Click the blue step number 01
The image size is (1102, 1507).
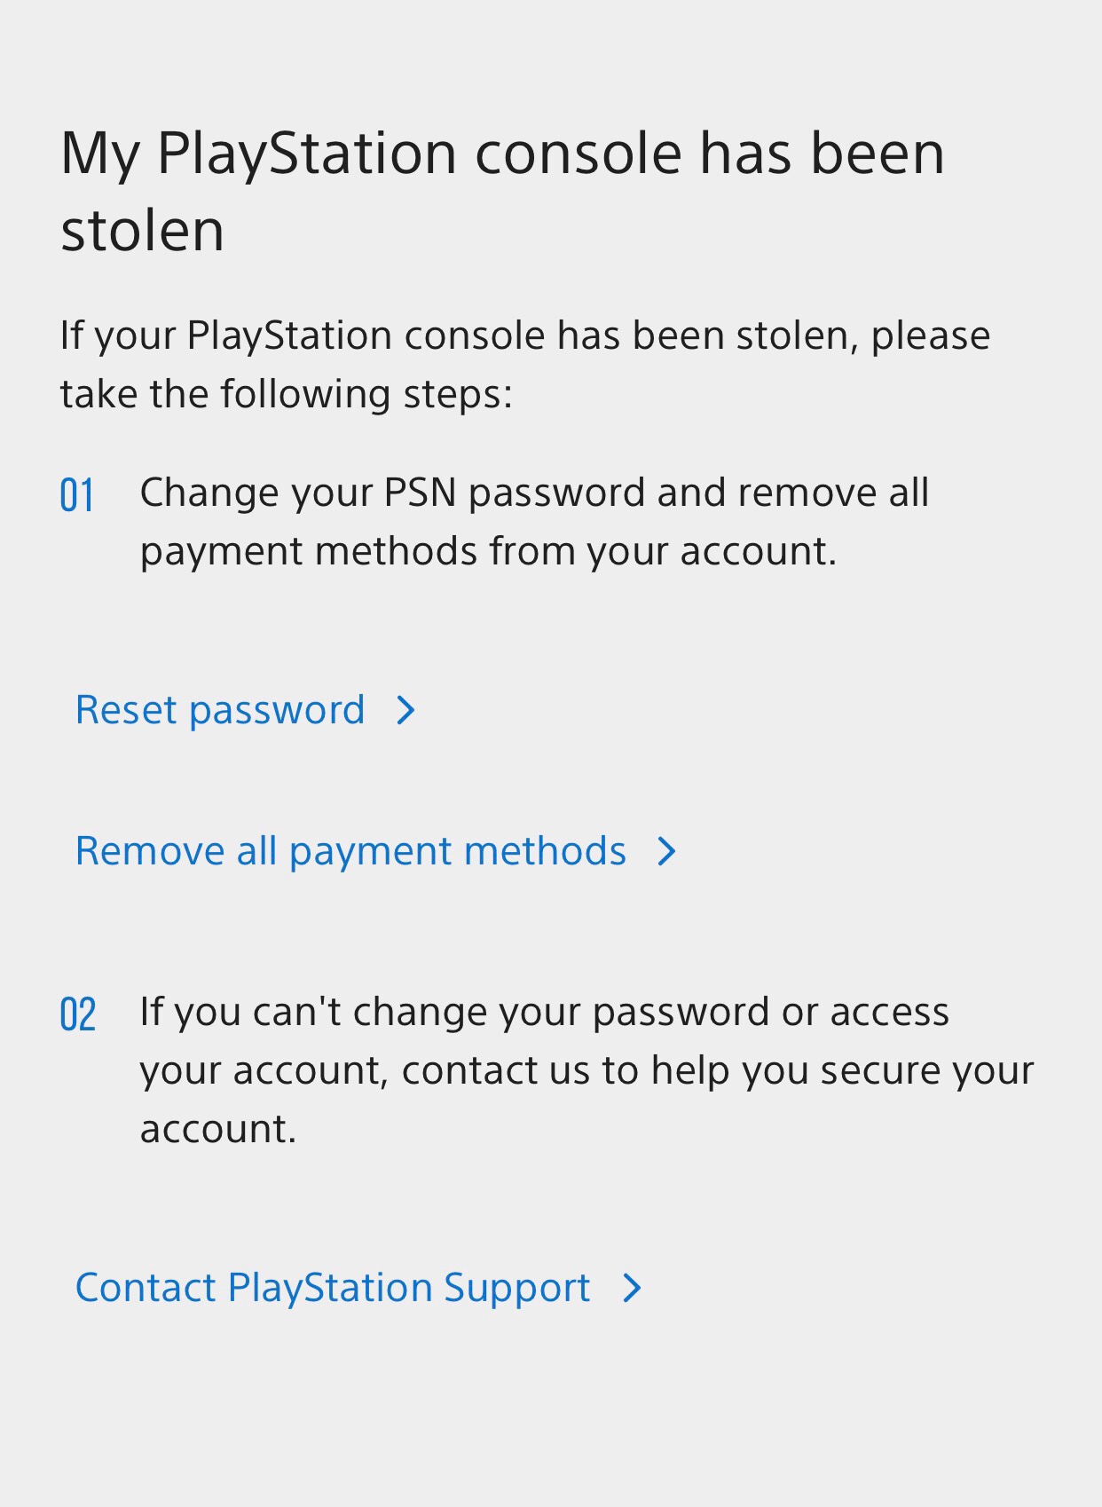(77, 495)
